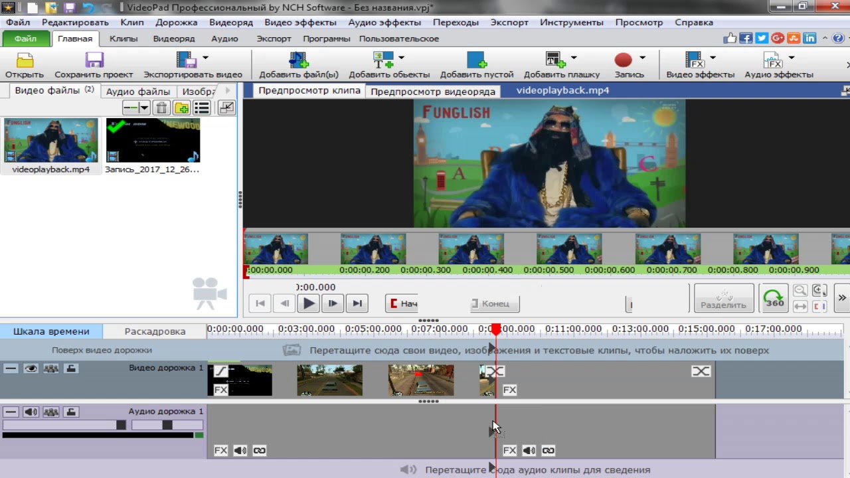This screenshot has height=478, width=850.
Task: Click the undo arrow in title bar
Action: pos(88,7)
